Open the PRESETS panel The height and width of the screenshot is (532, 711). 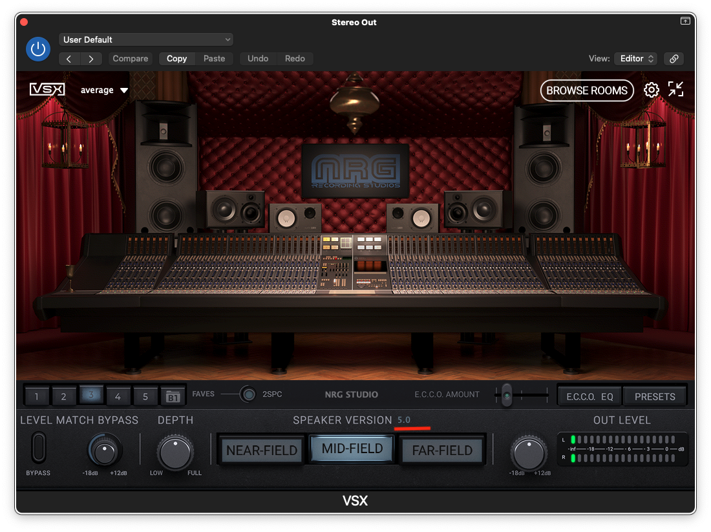[655, 397]
